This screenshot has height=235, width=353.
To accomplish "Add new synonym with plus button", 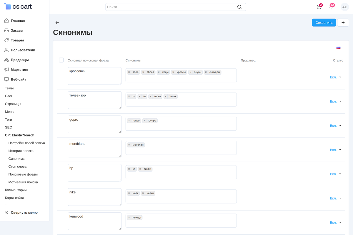I will (343, 23).
